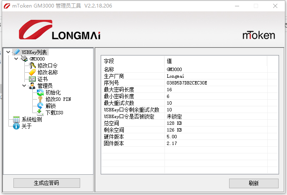Select GM3000 device in the tree

[x=37, y=59]
